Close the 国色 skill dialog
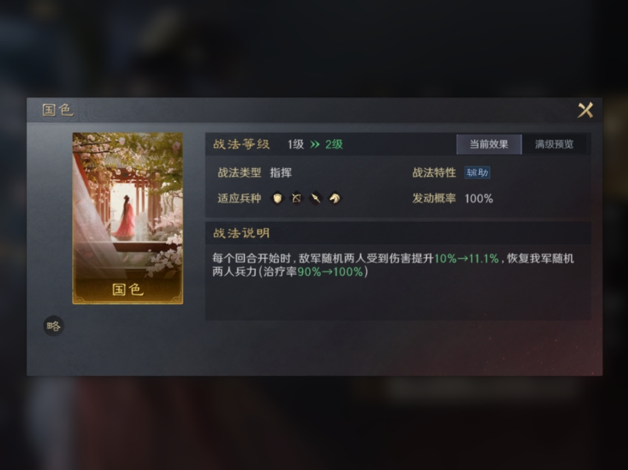628x470 pixels. click(x=585, y=110)
